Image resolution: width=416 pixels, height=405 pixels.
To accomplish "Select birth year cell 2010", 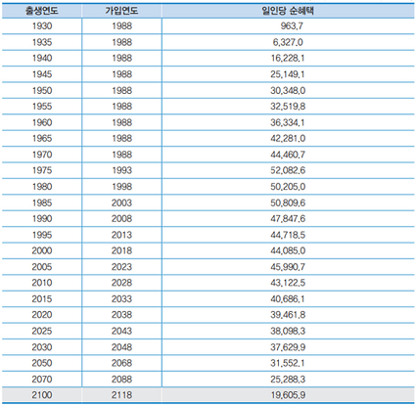I will click(x=42, y=283).
